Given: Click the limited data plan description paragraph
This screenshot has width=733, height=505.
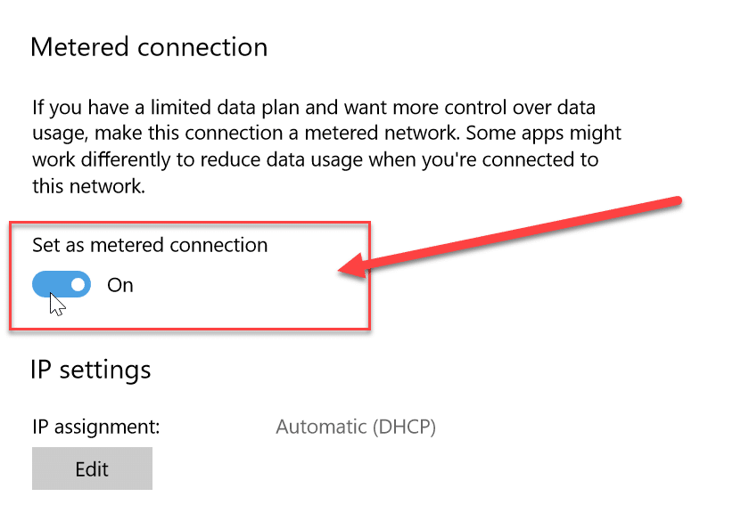Looking at the screenshot, I should pos(326,148).
